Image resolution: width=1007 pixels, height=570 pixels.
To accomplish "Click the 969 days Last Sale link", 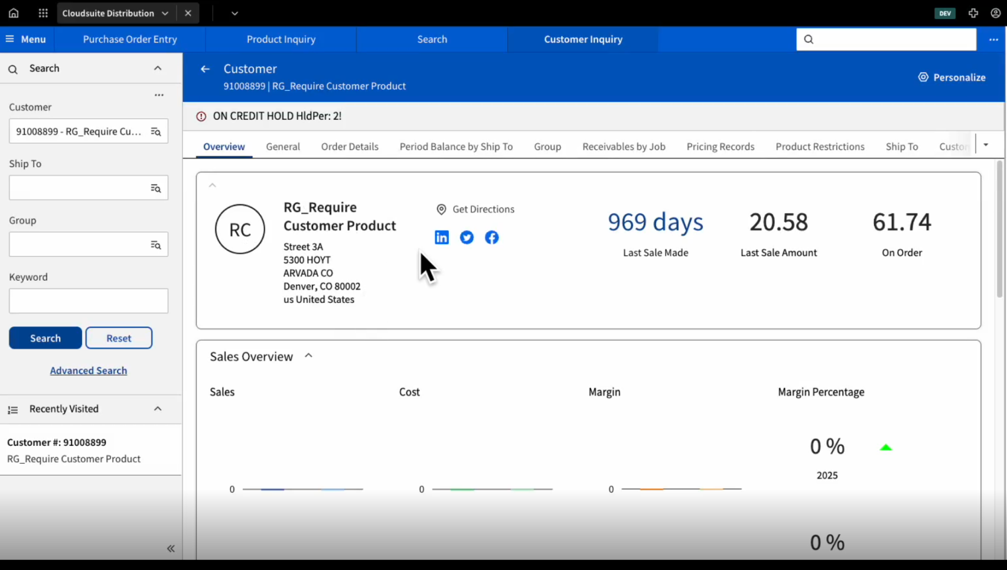I will 656,222.
